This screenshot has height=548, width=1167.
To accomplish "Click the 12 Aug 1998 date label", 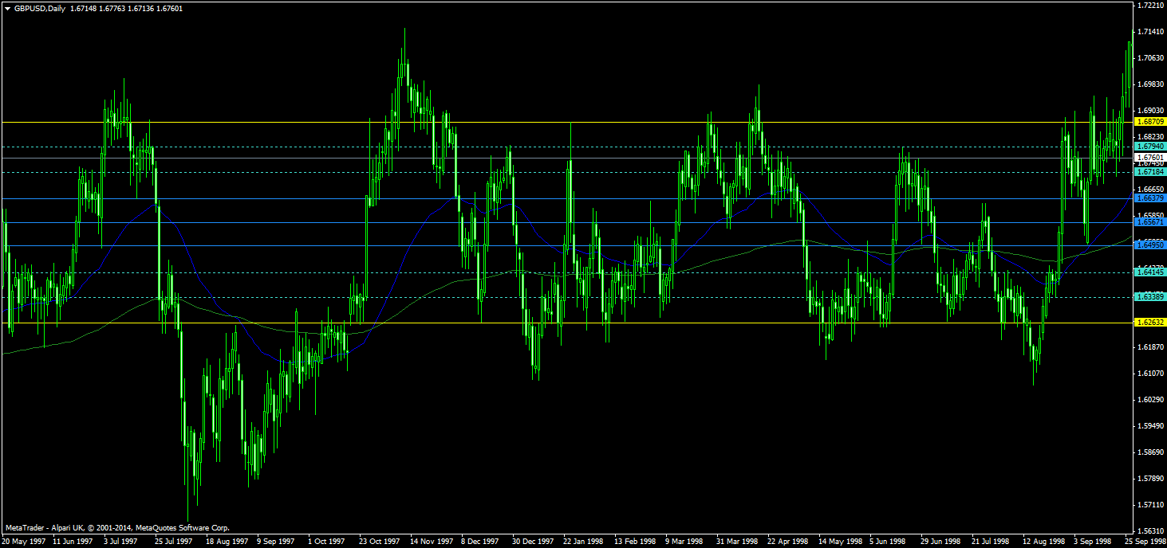I will (1044, 541).
